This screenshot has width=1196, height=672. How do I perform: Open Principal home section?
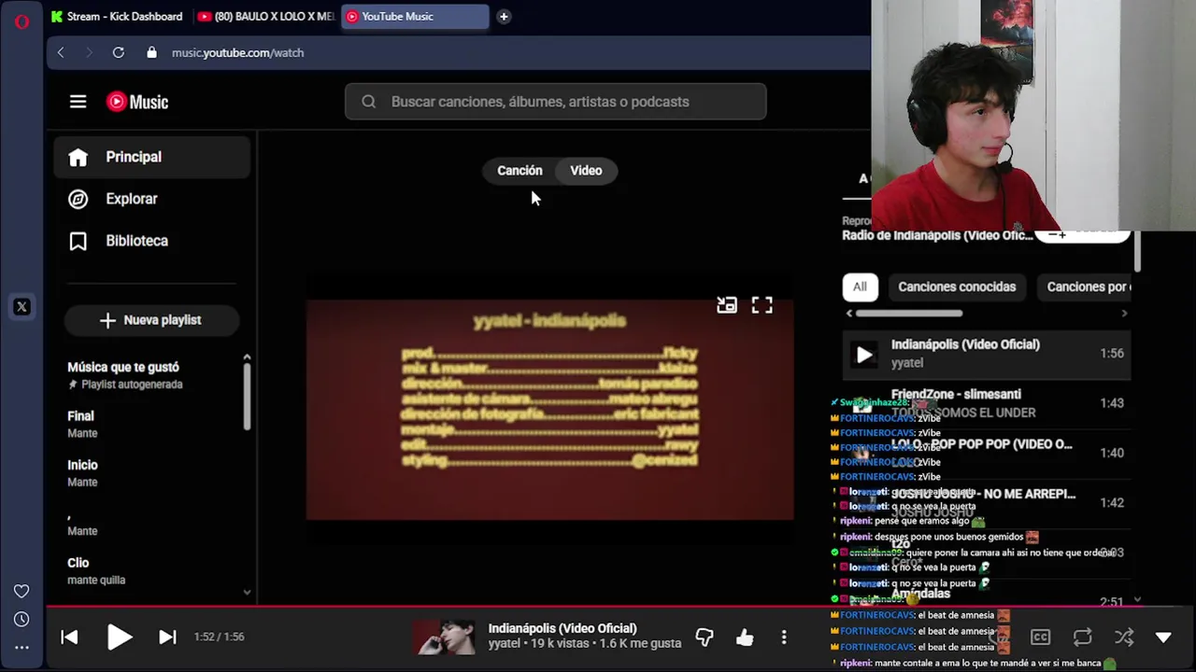[152, 157]
